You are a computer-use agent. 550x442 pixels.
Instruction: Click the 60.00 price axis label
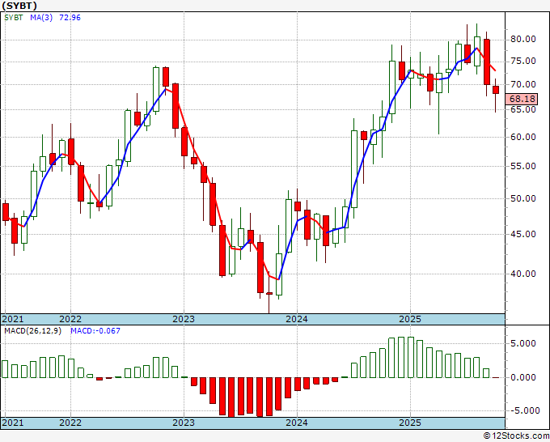pos(523,137)
